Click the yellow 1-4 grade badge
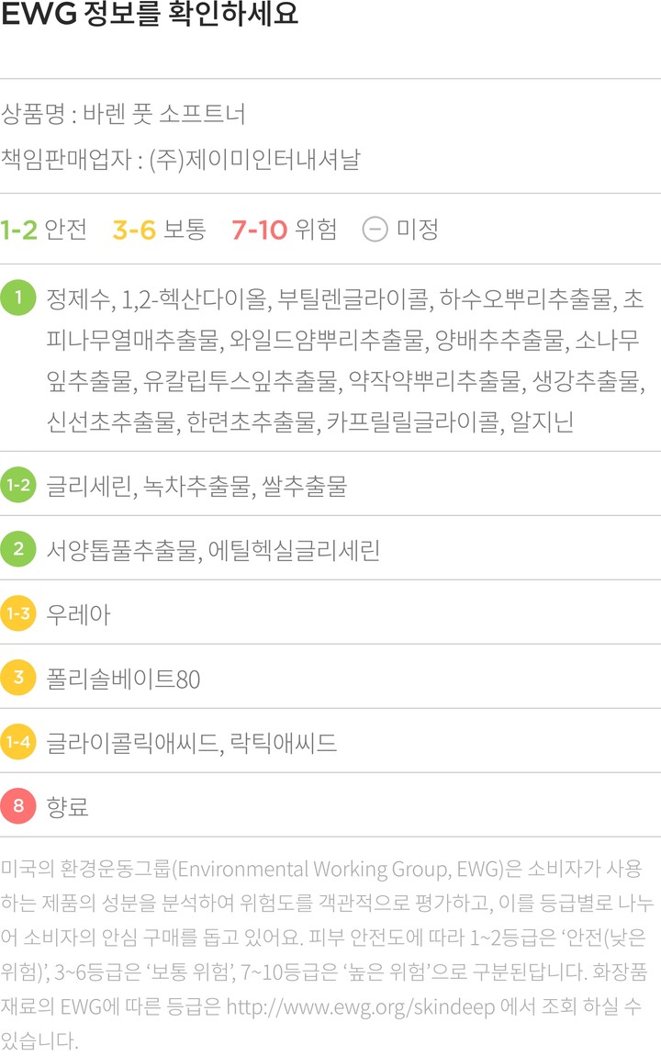 pyautogui.click(x=18, y=742)
